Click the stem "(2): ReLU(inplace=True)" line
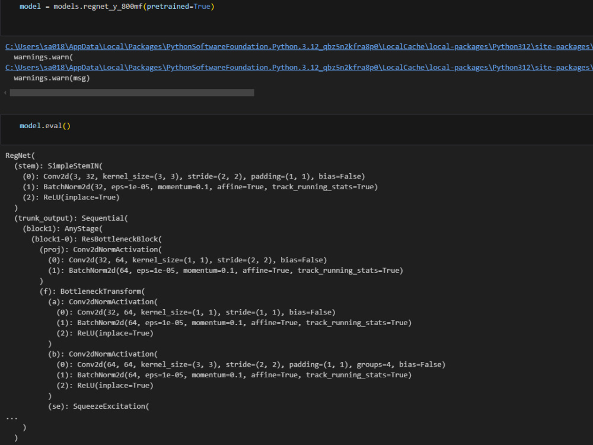593x445 pixels. [71, 197]
